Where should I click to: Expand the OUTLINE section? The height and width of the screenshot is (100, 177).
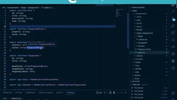pyautogui.click(x=136, y=81)
